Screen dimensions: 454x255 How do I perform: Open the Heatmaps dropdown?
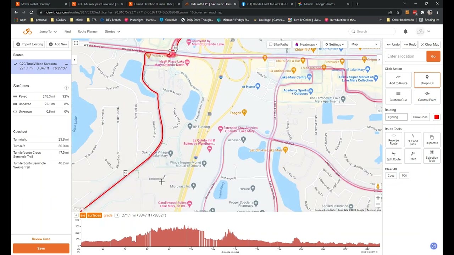pos(306,44)
